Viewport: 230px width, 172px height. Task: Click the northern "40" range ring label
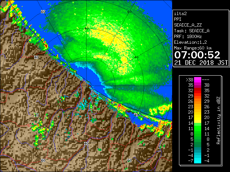(86, 29)
